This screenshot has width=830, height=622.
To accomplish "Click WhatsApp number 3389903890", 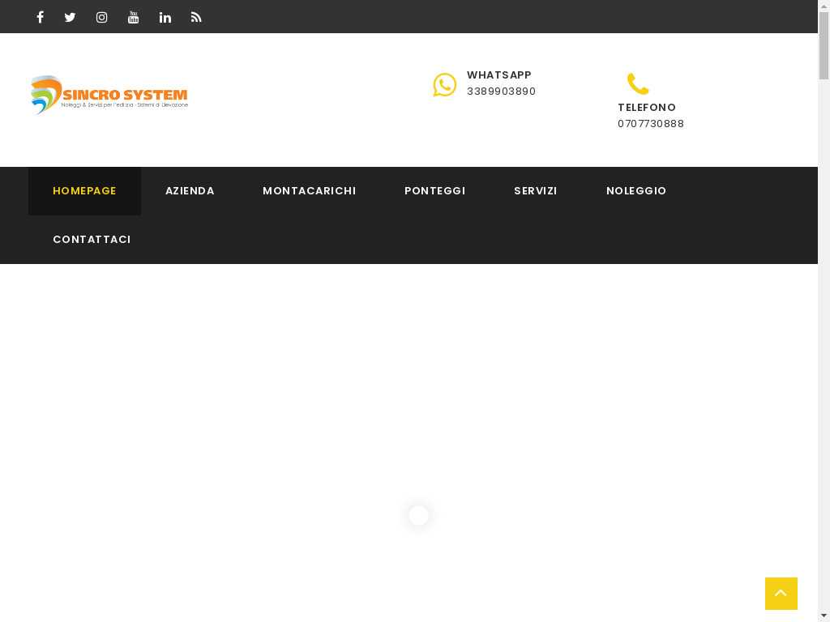I will 501,92.
